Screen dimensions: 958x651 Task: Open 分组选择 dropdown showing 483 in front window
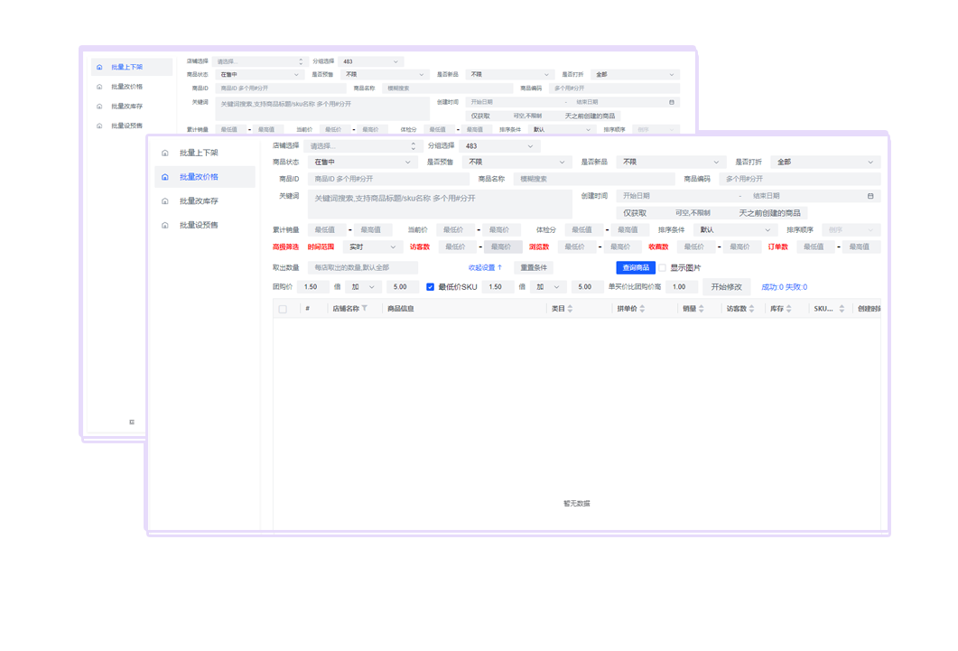(x=500, y=146)
